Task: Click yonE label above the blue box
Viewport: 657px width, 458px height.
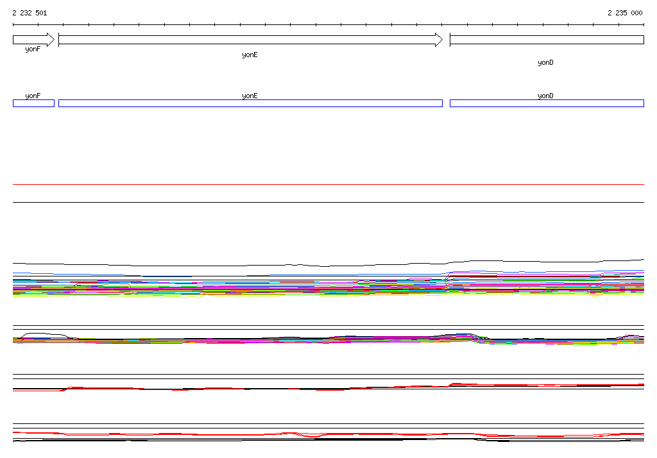Action: pyautogui.click(x=250, y=96)
